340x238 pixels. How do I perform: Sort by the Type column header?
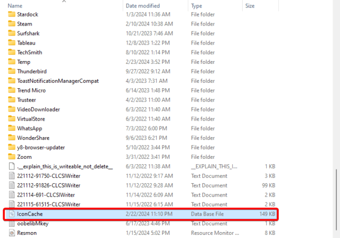point(197,6)
